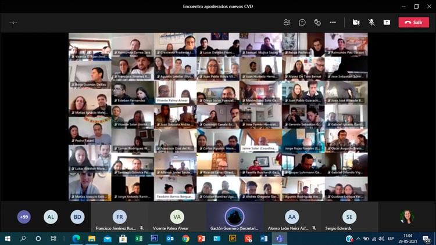Show hidden system tray icons

pos(359,239)
